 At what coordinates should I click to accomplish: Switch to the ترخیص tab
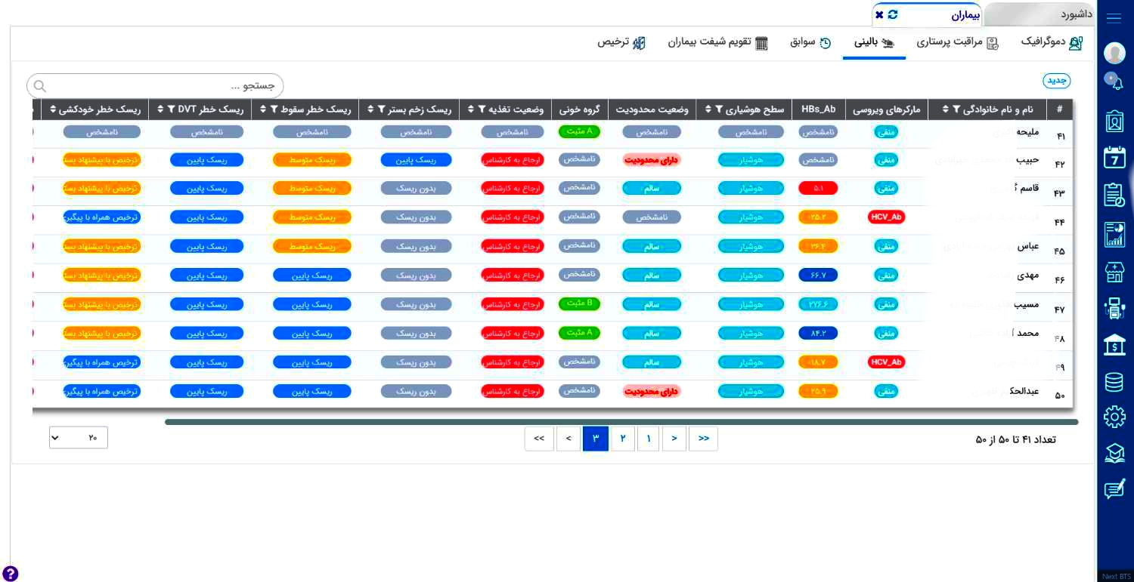[621, 42]
